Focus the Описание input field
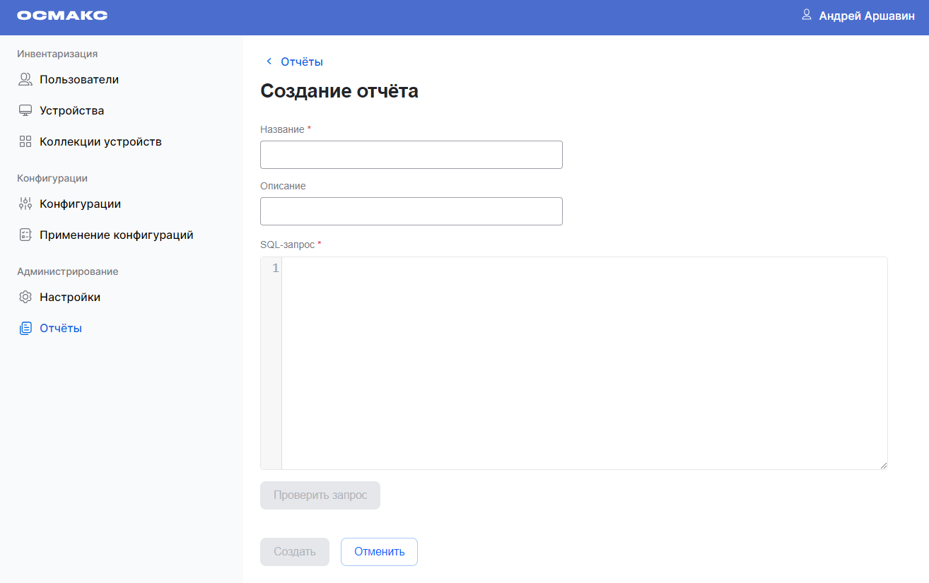Screen dimensions: 929x583 [x=411, y=211]
